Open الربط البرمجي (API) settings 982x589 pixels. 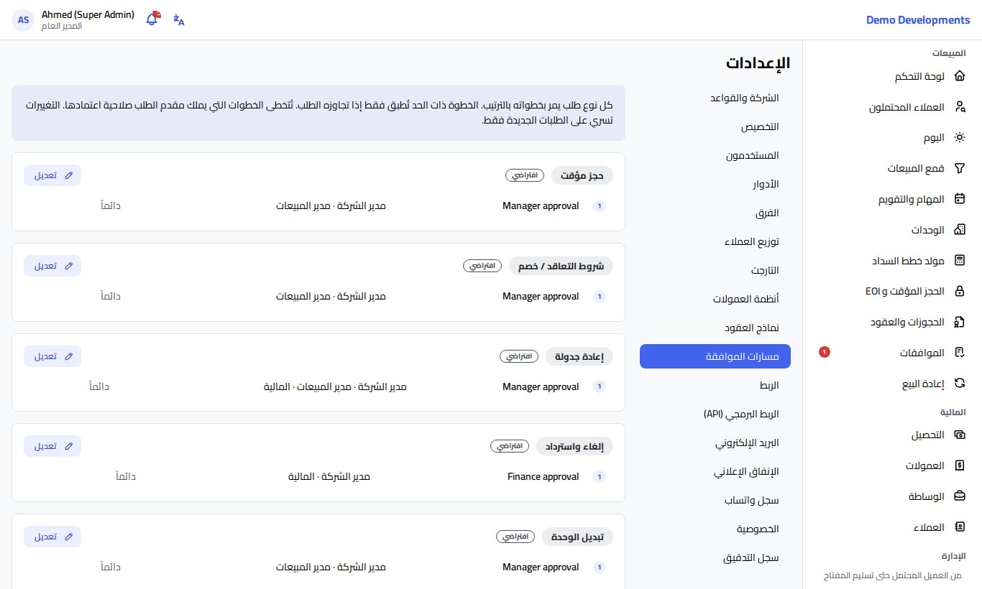tap(715, 414)
